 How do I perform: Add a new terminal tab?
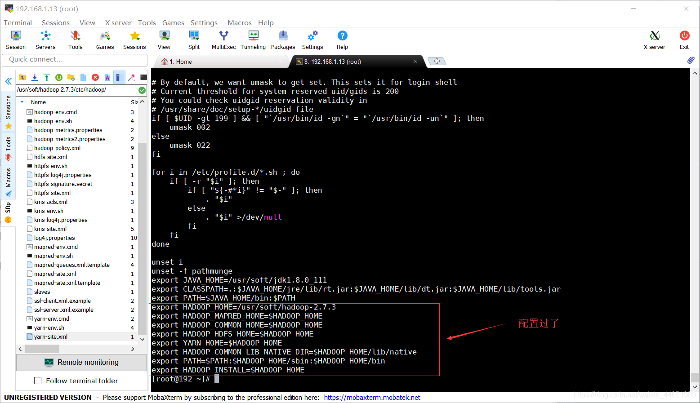point(437,61)
